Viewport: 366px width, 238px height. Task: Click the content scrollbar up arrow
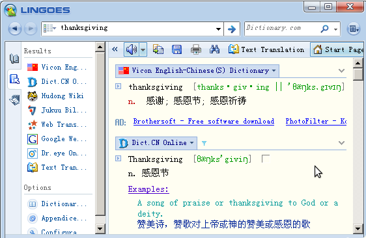(358, 63)
